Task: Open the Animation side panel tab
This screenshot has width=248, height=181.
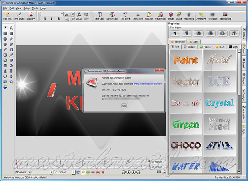Action: [244, 113]
